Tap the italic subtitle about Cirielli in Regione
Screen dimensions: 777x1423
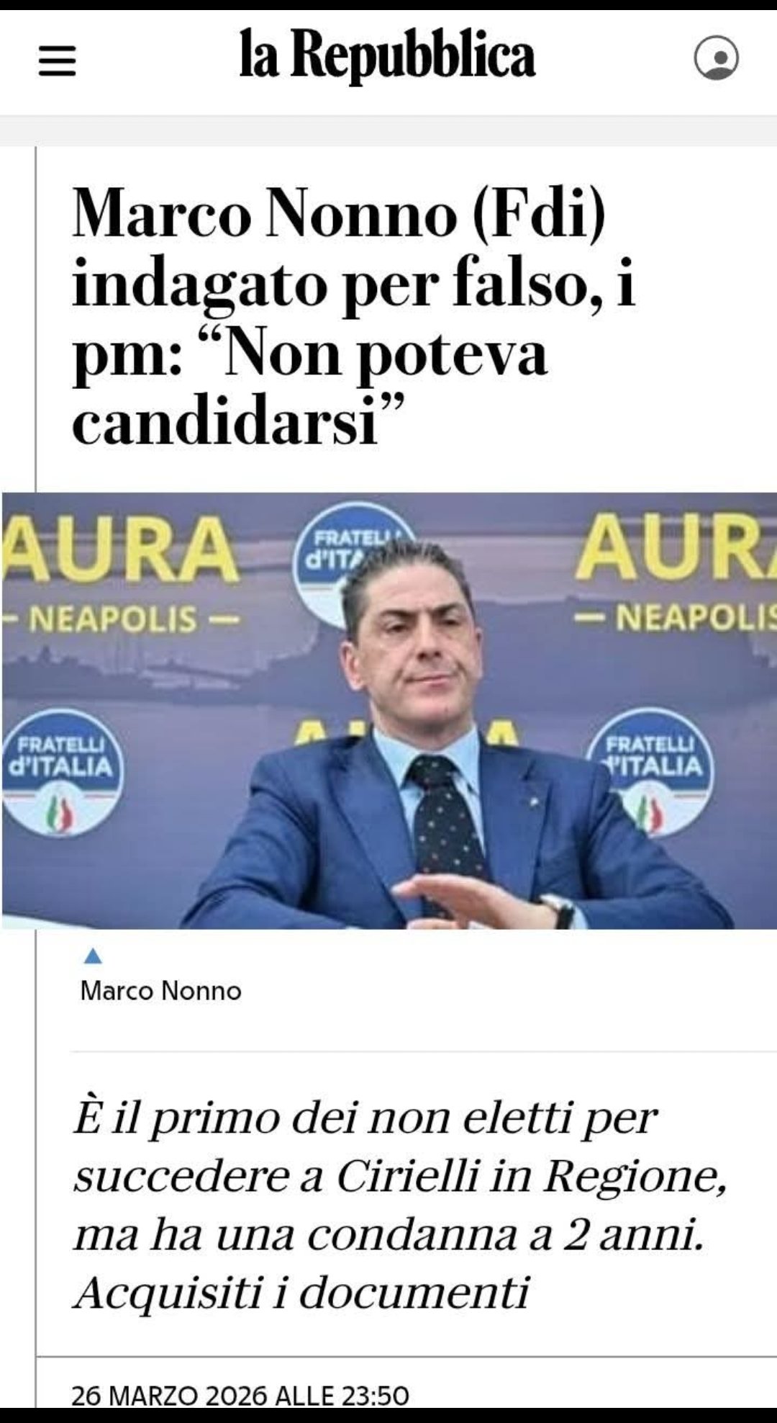[400, 1205]
